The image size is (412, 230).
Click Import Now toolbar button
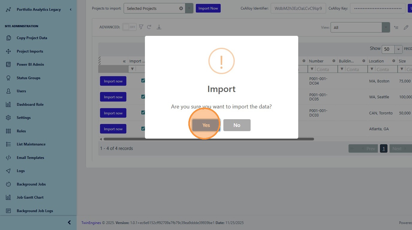tap(208, 8)
